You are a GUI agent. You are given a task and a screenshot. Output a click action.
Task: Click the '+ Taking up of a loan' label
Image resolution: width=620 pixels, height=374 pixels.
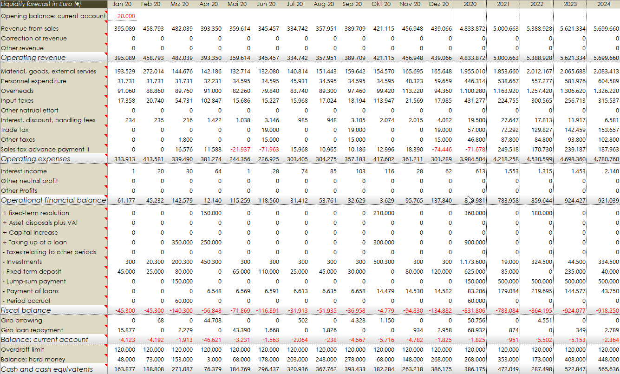35,243
